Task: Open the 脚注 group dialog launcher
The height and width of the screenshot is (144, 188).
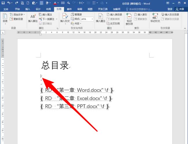Action: click(58, 28)
